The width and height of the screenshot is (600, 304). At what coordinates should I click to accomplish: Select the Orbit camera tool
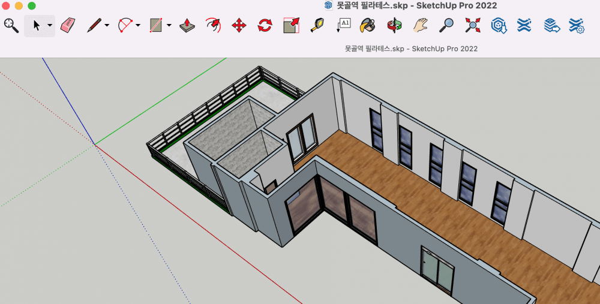point(394,26)
